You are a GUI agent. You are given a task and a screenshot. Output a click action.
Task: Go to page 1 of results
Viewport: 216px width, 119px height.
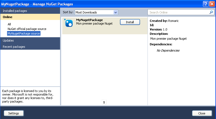104,102
